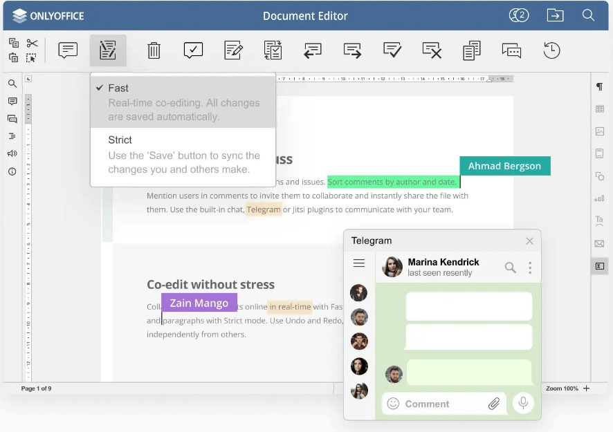The width and height of the screenshot is (613, 432).
Task: Click Zoom 100% in status bar
Action: [x=562, y=388]
